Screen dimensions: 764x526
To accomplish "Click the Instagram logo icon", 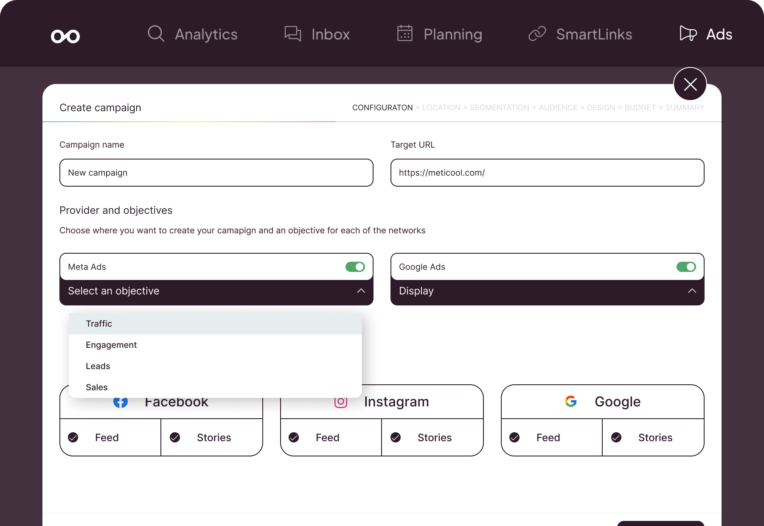I will (x=340, y=402).
